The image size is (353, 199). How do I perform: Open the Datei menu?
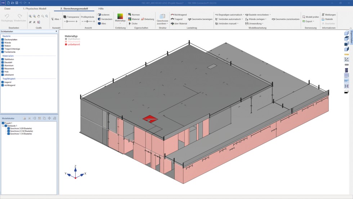pos(7,8)
